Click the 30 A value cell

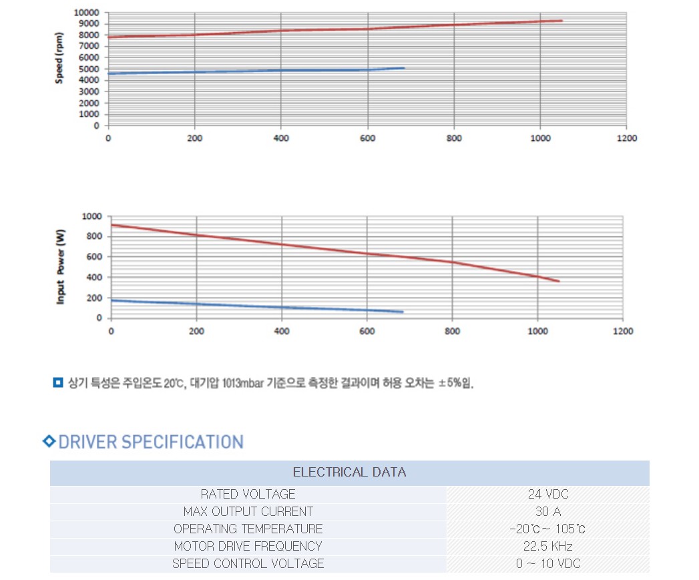547,512
